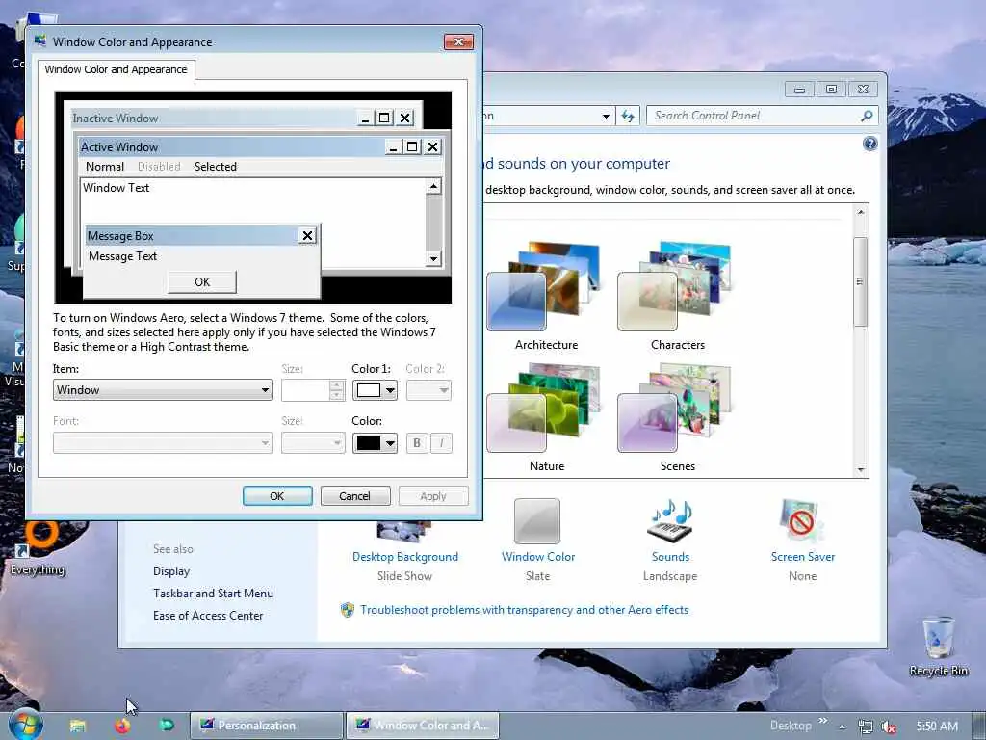The height and width of the screenshot is (740, 986).
Task: Click the item Size input field
Action: coord(305,390)
